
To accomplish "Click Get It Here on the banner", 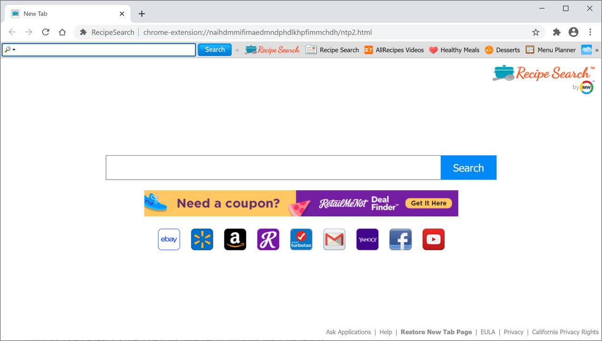I will (x=428, y=203).
